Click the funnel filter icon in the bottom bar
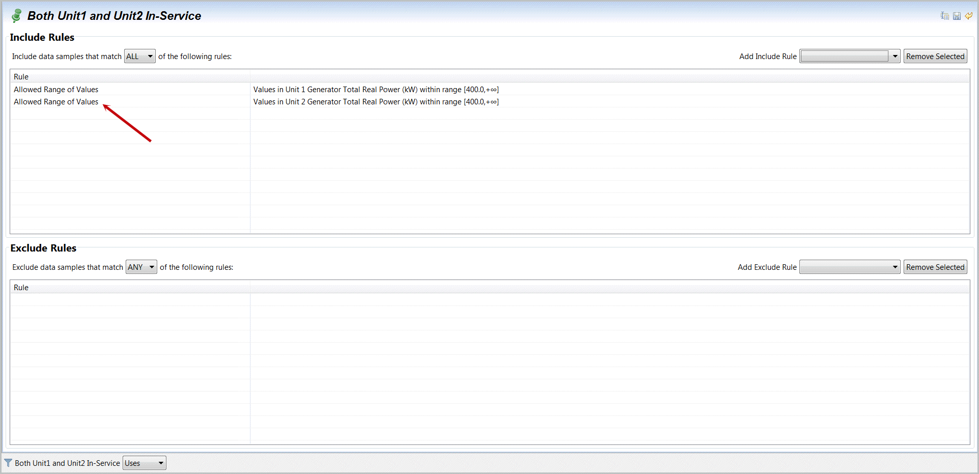This screenshot has height=474, width=979. point(8,463)
